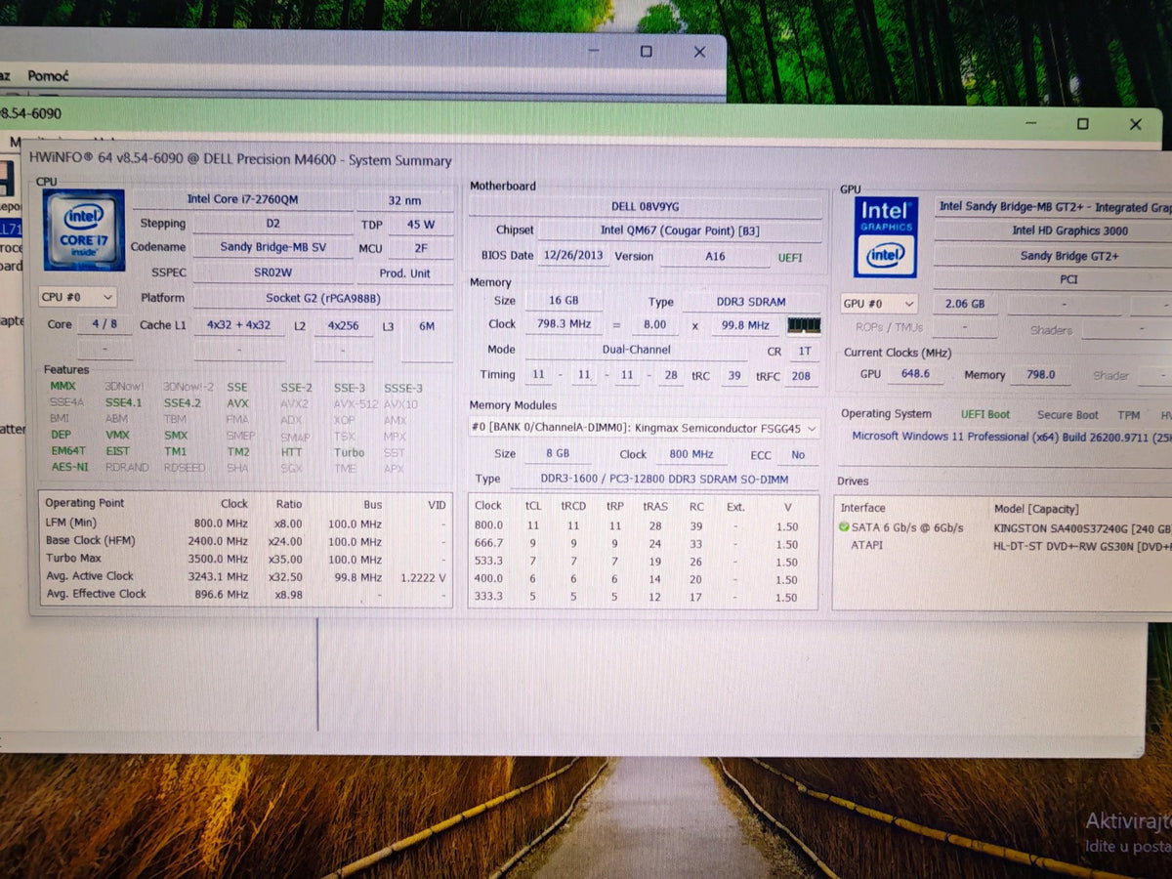This screenshot has height=879, width=1172.
Task: Click the UEFI Boot indicator
Action: tap(985, 414)
